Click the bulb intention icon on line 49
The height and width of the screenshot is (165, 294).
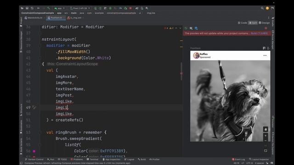point(34,107)
